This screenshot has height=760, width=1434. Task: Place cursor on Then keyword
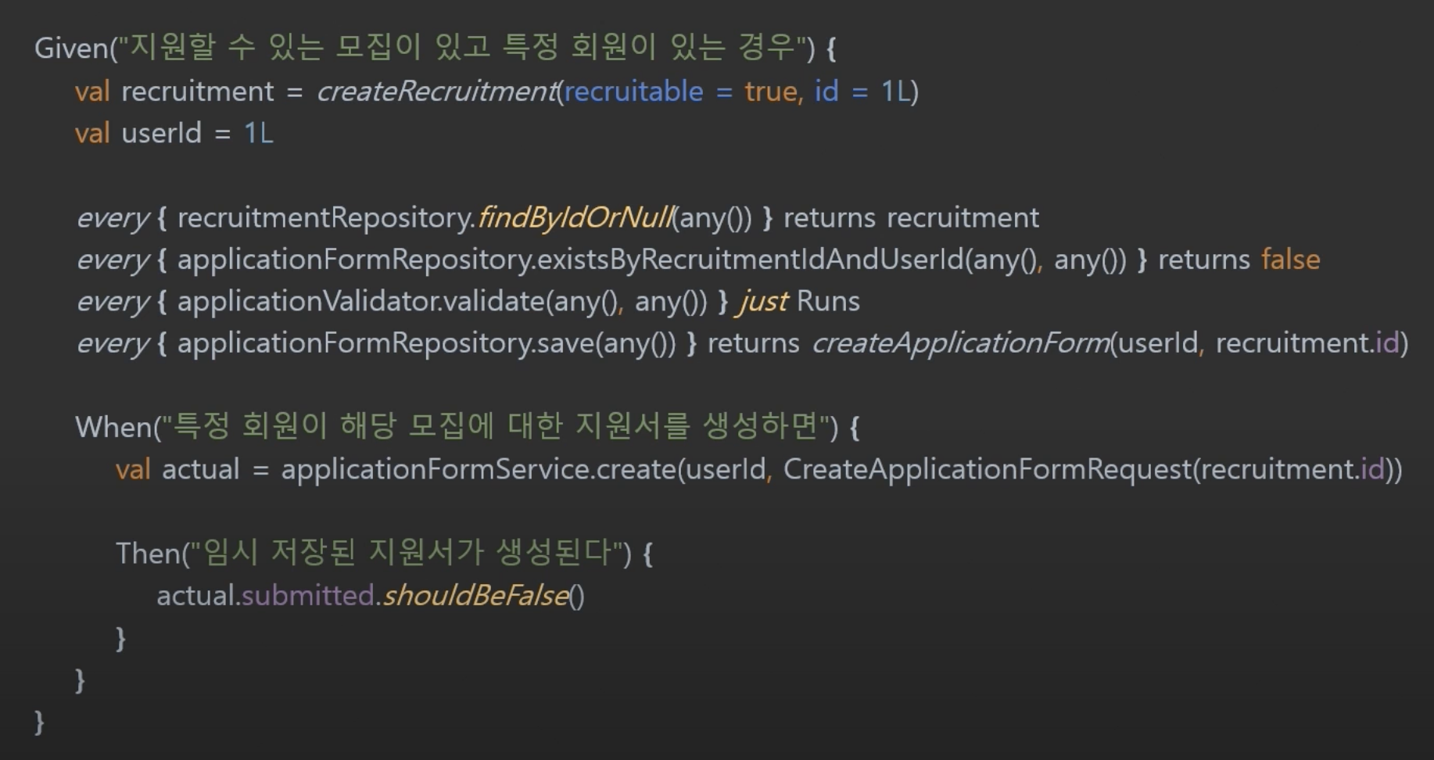coord(148,554)
